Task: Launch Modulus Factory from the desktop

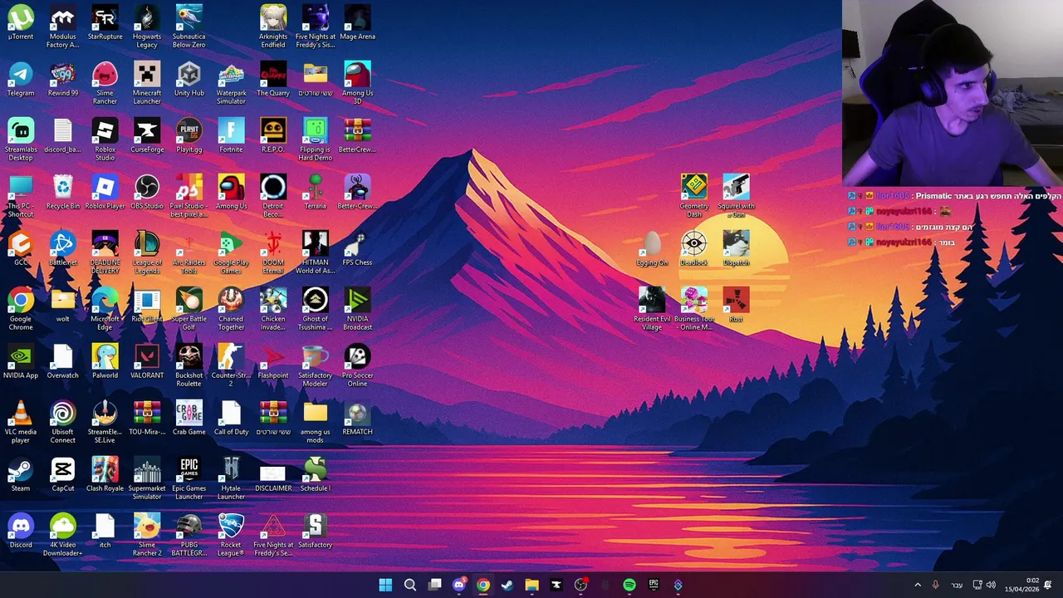Action: 63,27
